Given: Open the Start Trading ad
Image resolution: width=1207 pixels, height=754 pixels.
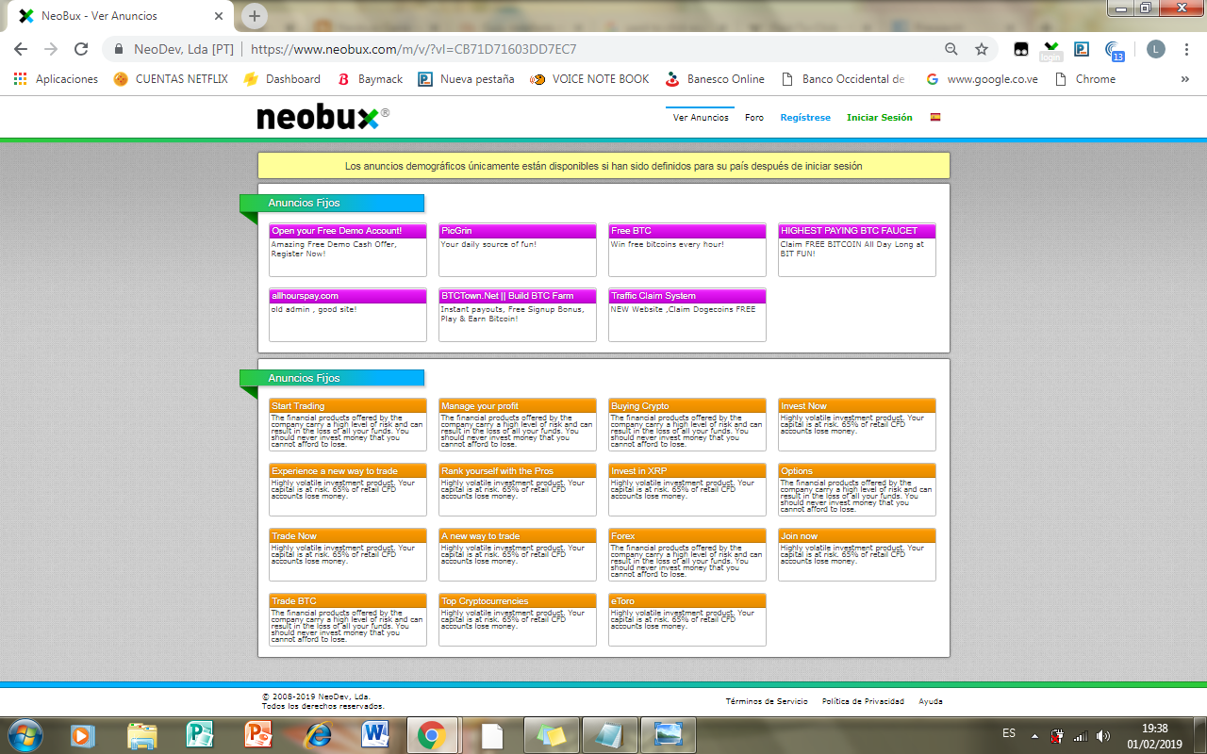Looking at the screenshot, I should pyautogui.click(x=348, y=425).
